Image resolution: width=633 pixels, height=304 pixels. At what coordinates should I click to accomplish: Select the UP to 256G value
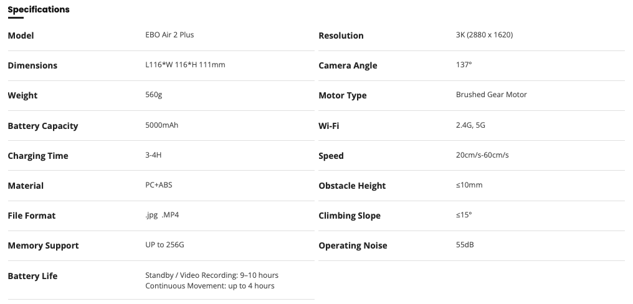(164, 245)
